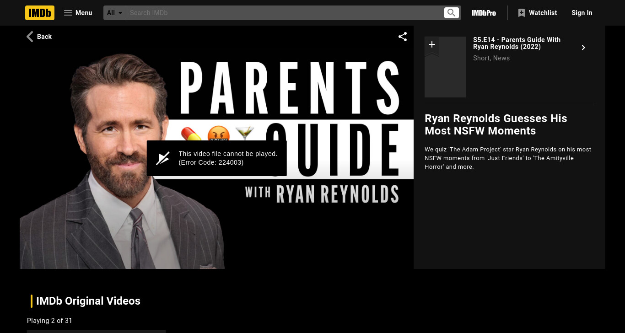Image resolution: width=625 pixels, height=333 pixels.
Task: Expand episode details with right chevron
Action: 583,48
